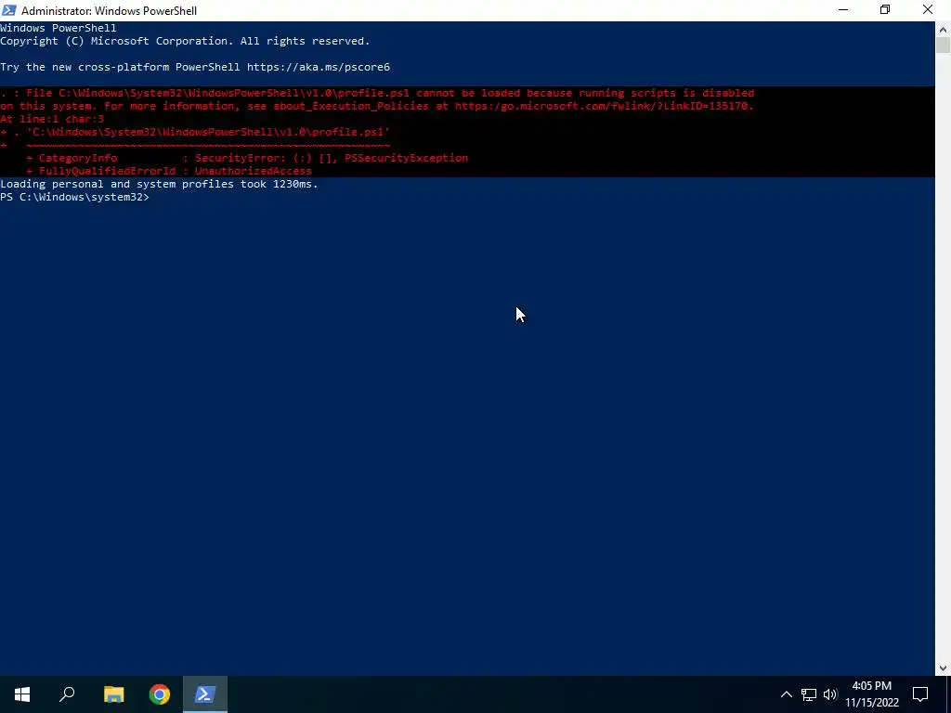Click the go.microsoft.com fwlink URL text
The image size is (951, 713).
pyautogui.click(x=604, y=106)
